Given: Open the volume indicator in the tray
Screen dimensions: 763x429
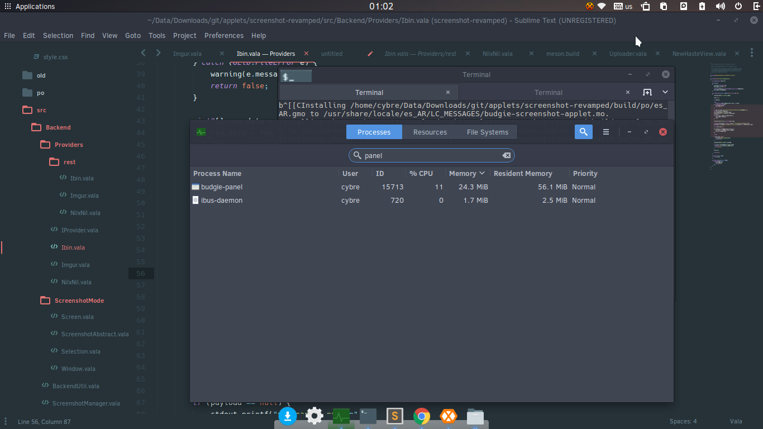Looking at the screenshot, I should pyautogui.click(x=721, y=6).
